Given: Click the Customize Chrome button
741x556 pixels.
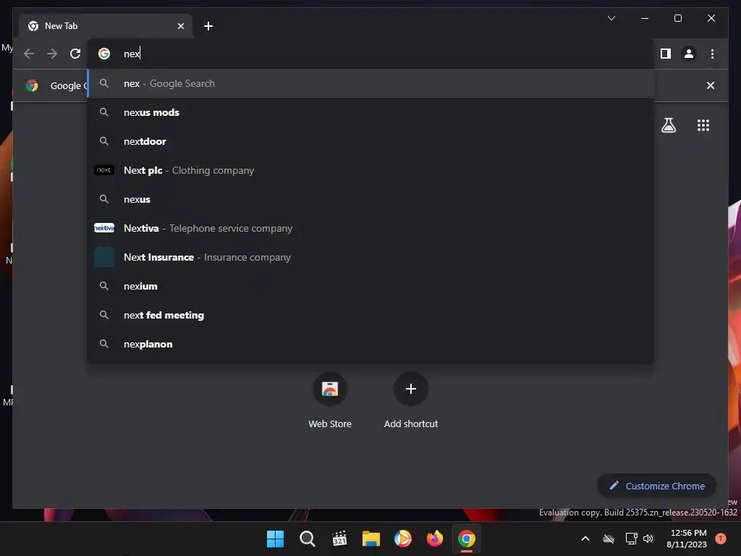Looking at the screenshot, I should coord(656,486).
